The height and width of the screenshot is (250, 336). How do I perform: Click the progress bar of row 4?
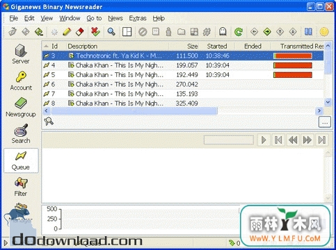pyautogui.click(x=293, y=65)
